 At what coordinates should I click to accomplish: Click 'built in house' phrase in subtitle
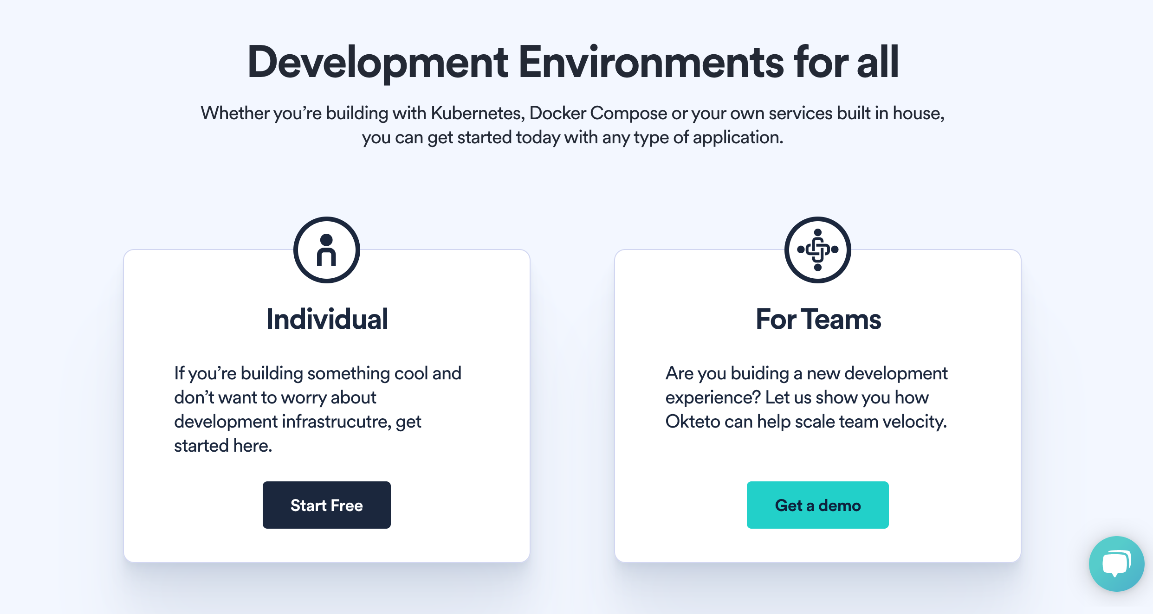(889, 113)
